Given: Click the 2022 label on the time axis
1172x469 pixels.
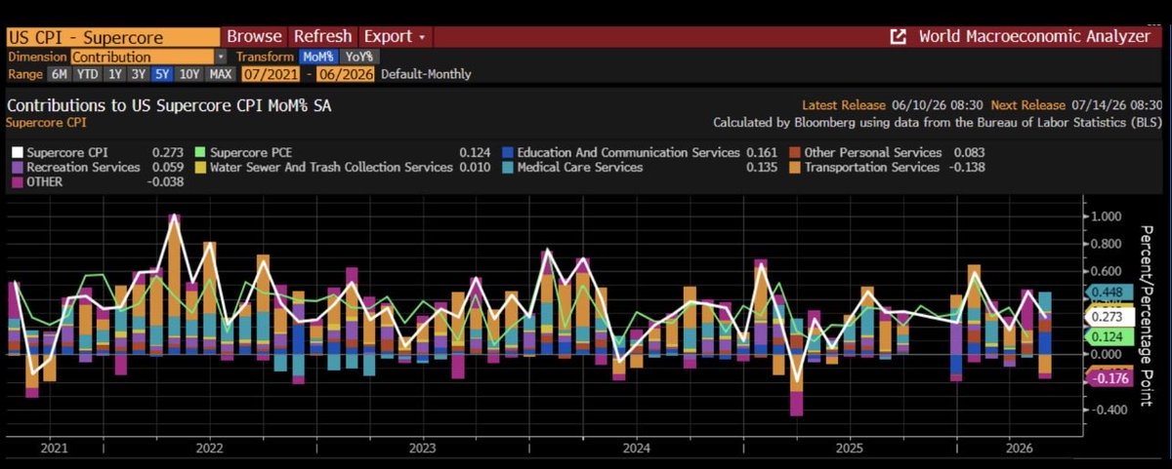Looking at the screenshot, I should pyautogui.click(x=209, y=449).
